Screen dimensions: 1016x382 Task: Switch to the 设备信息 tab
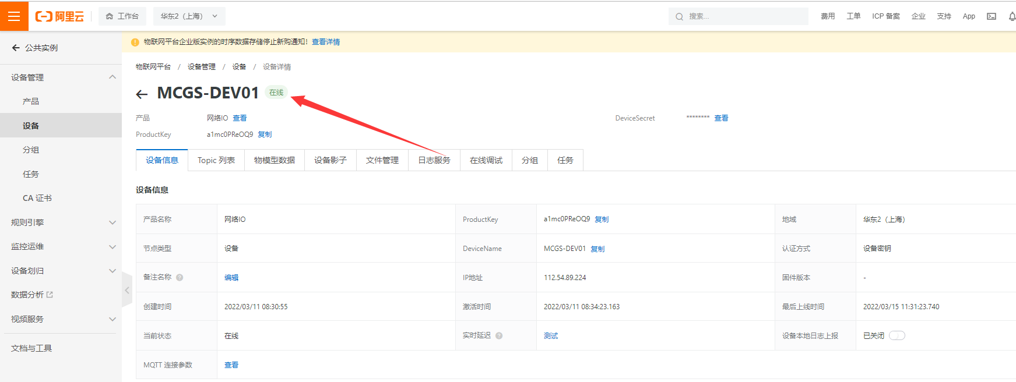click(x=162, y=160)
